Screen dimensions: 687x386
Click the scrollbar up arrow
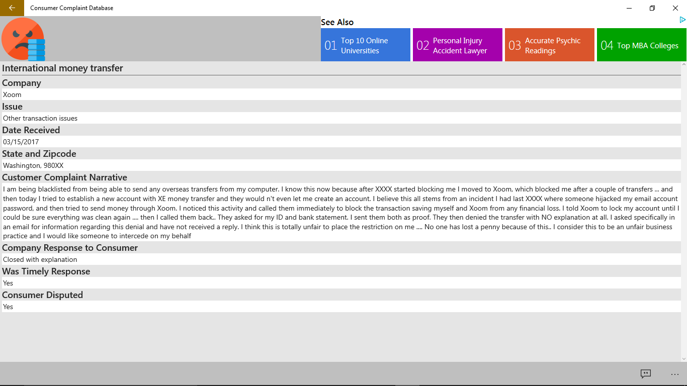click(x=684, y=64)
